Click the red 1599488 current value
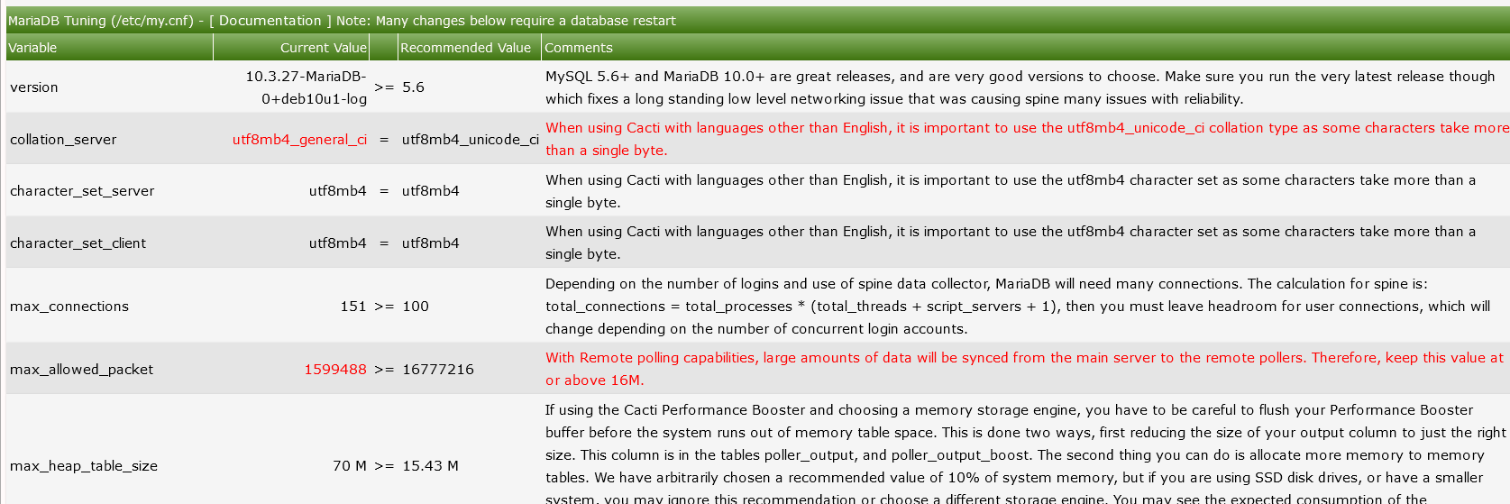 (x=335, y=370)
